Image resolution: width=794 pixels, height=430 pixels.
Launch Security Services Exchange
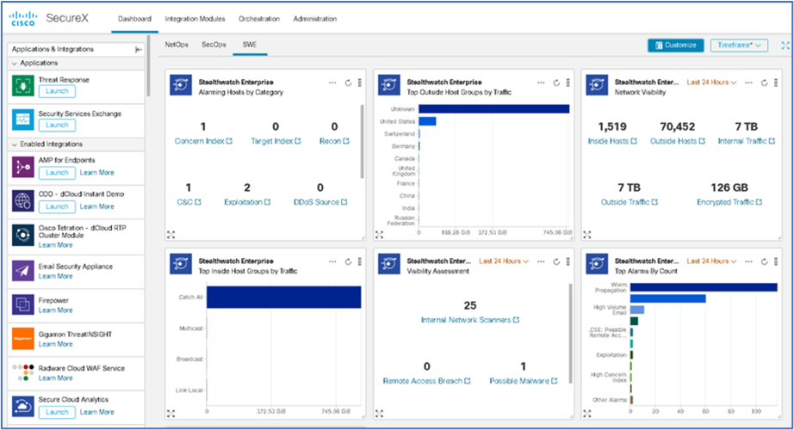point(57,126)
